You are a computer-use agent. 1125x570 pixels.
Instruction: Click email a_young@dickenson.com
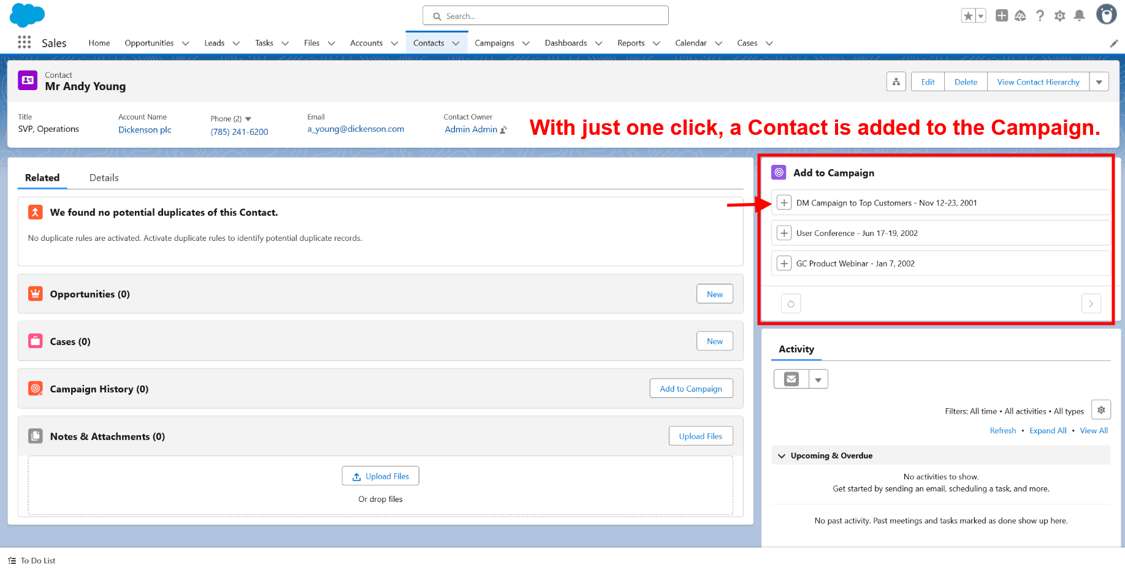[x=356, y=129]
